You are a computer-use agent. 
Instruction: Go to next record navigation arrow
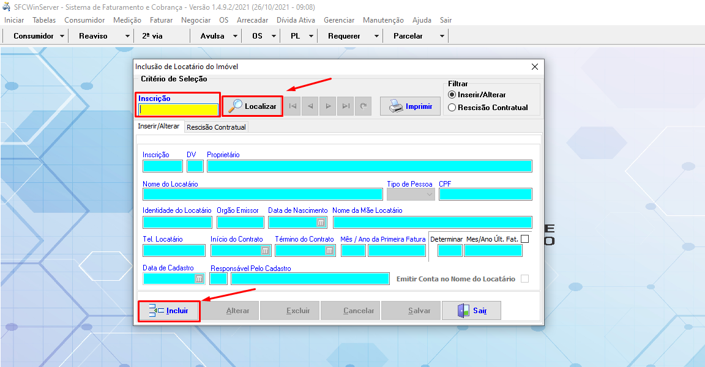pyautogui.click(x=329, y=106)
